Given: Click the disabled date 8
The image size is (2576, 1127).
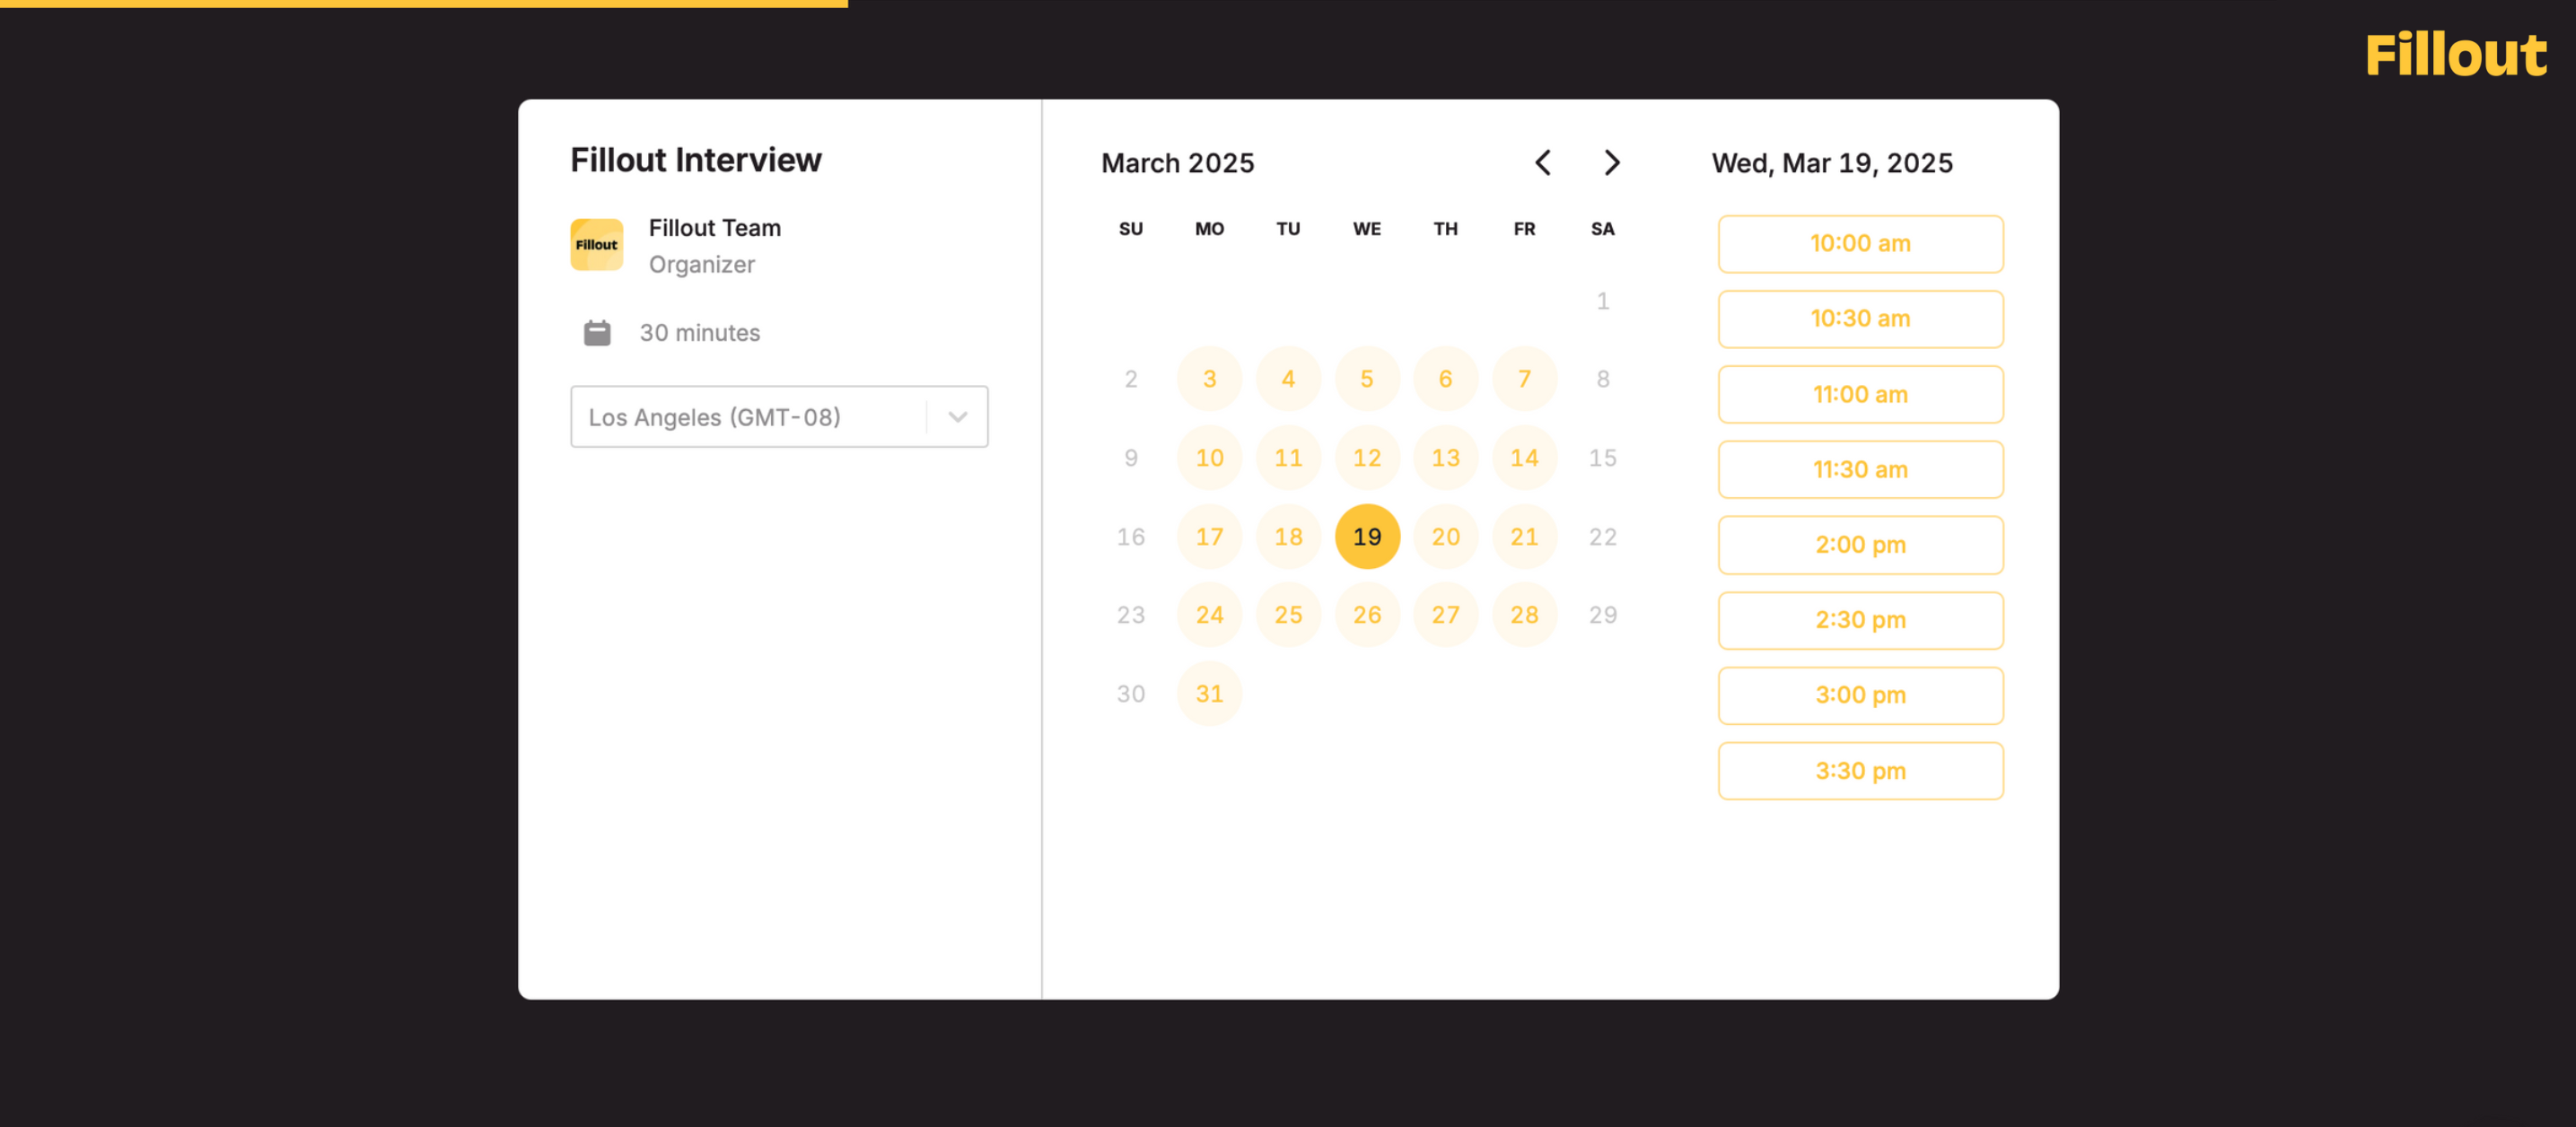Looking at the screenshot, I should [1602, 379].
